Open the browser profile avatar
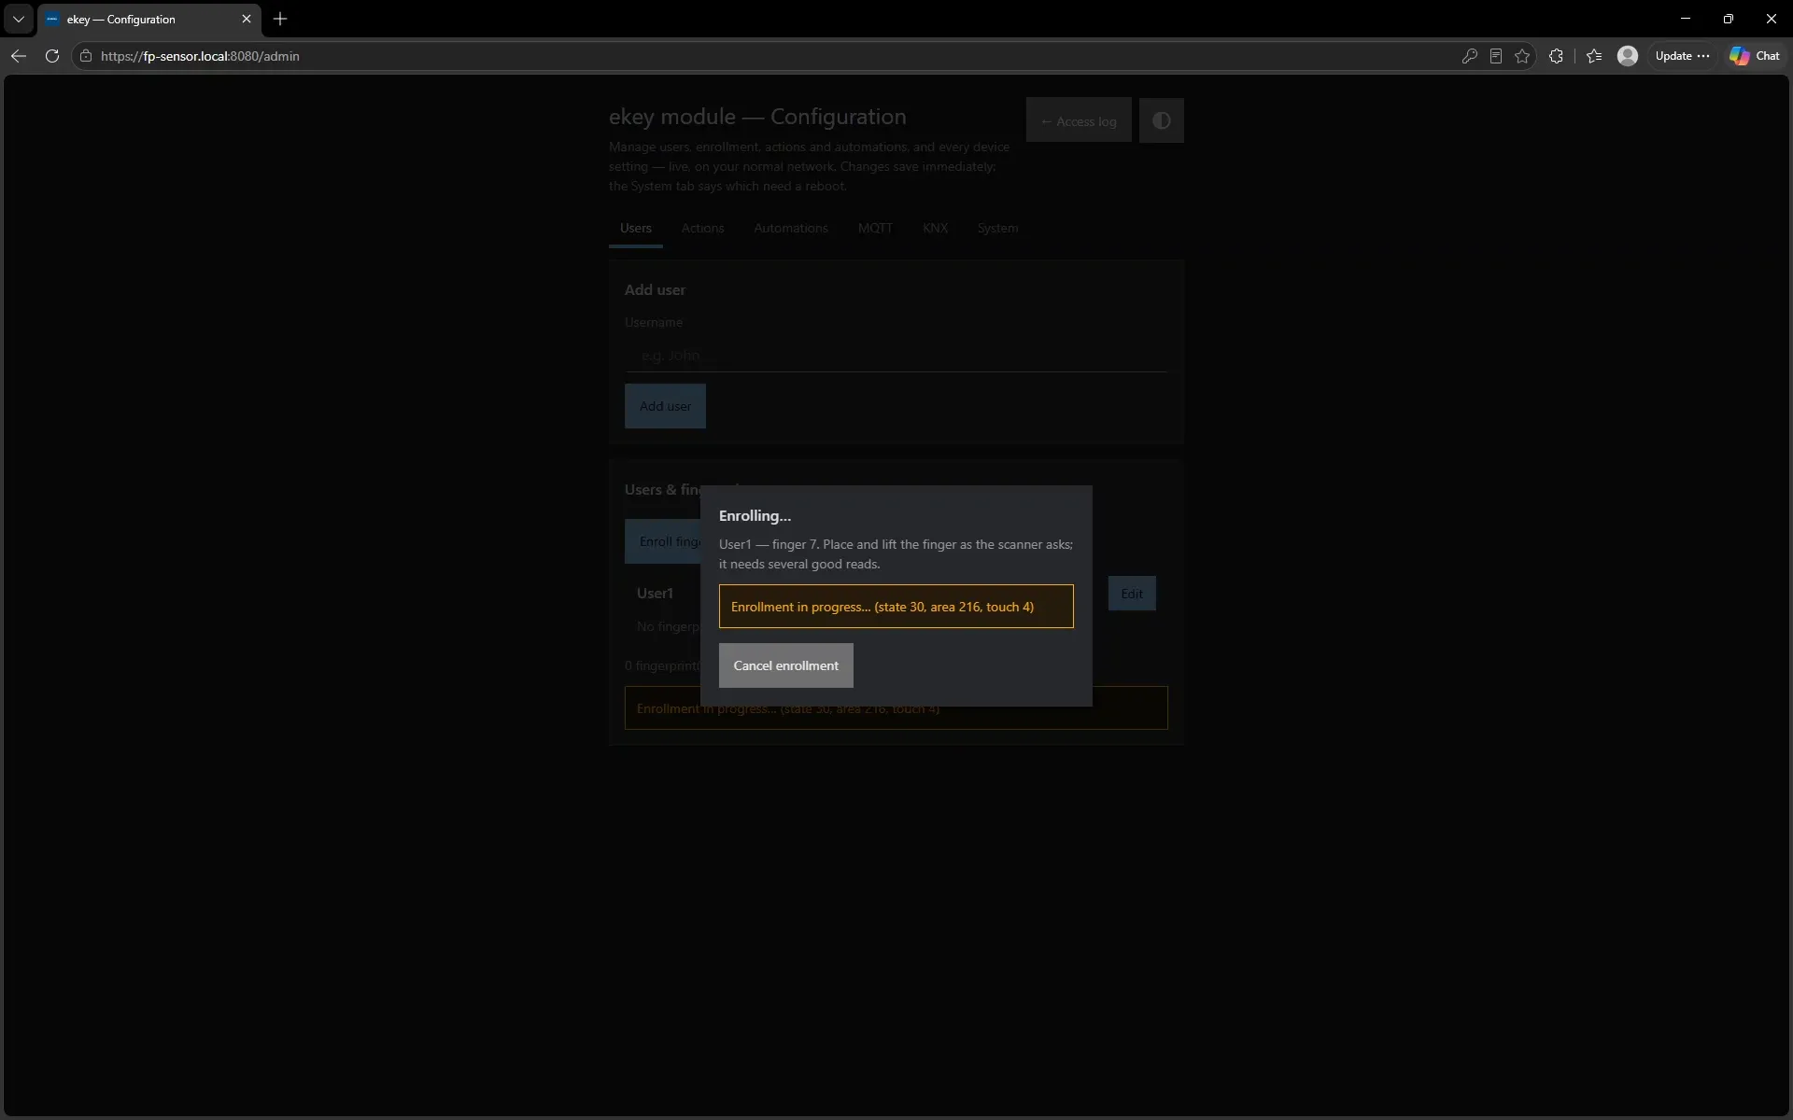Image resolution: width=1793 pixels, height=1120 pixels. [1628, 56]
